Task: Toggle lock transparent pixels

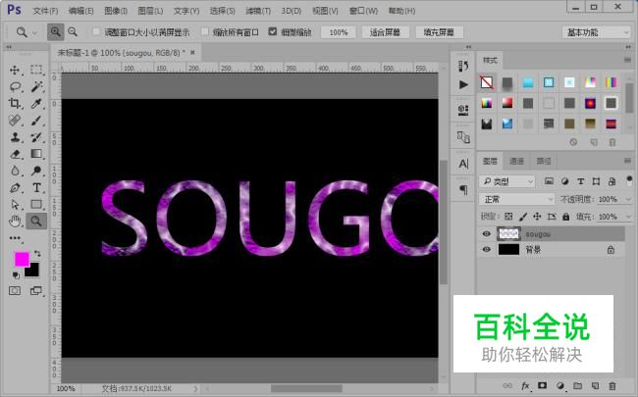Action: click(x=508, y=217)
